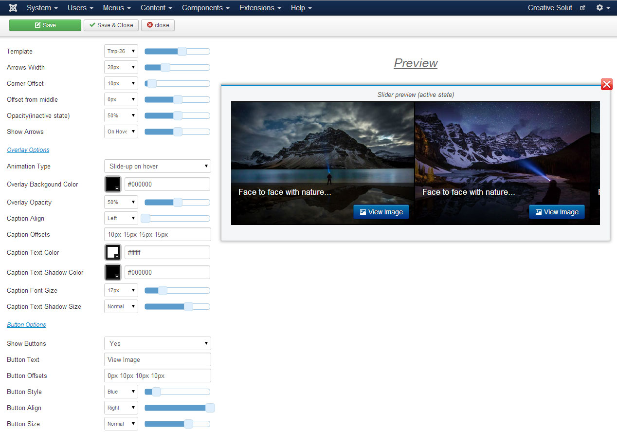Viewport: 617px width, 432px height.
Task: Open the Extensions menu
Action: [260, 8]
